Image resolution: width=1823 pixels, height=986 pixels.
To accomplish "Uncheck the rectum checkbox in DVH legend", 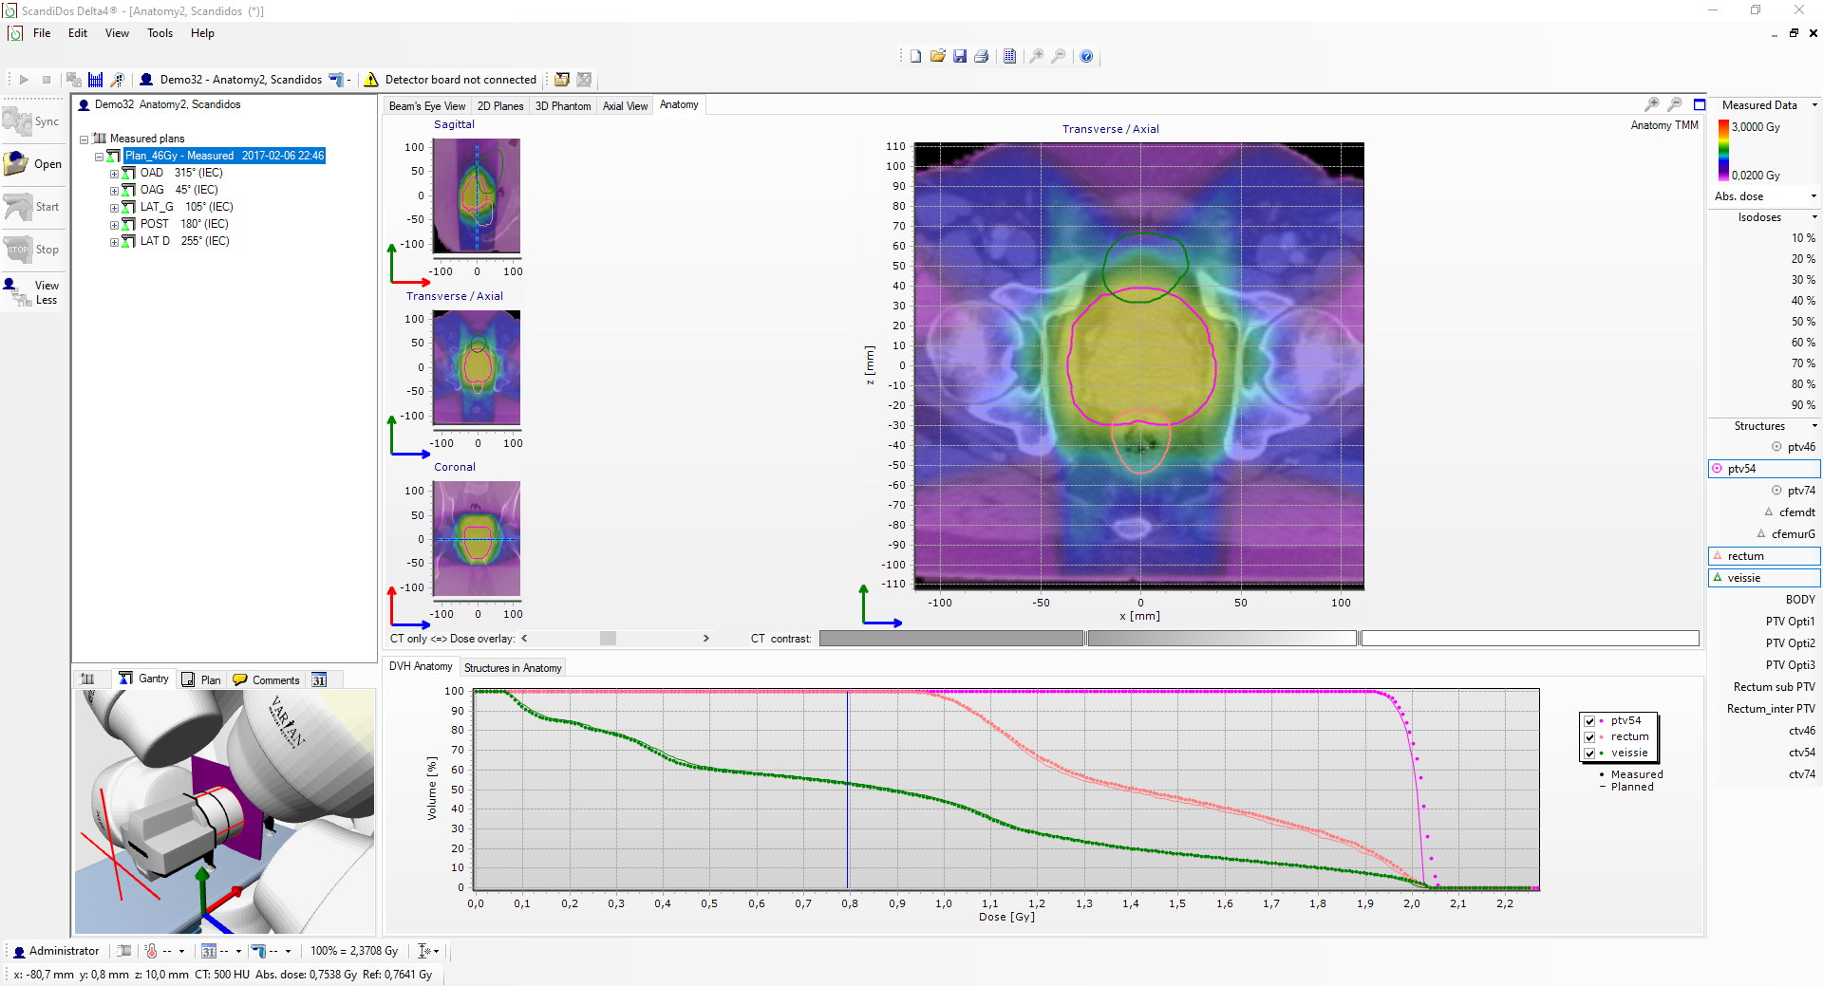I will click(1589, 737).
